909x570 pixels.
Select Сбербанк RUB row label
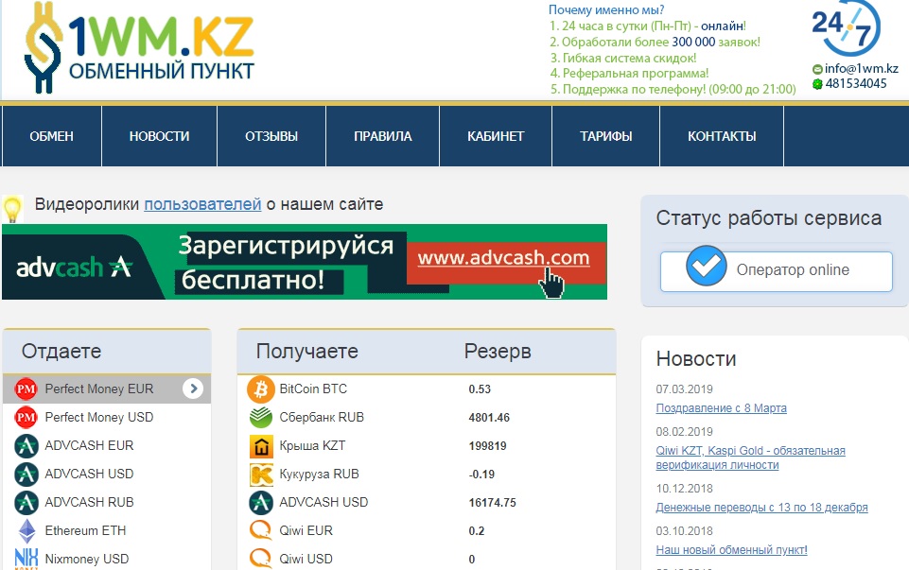(322, 417)
